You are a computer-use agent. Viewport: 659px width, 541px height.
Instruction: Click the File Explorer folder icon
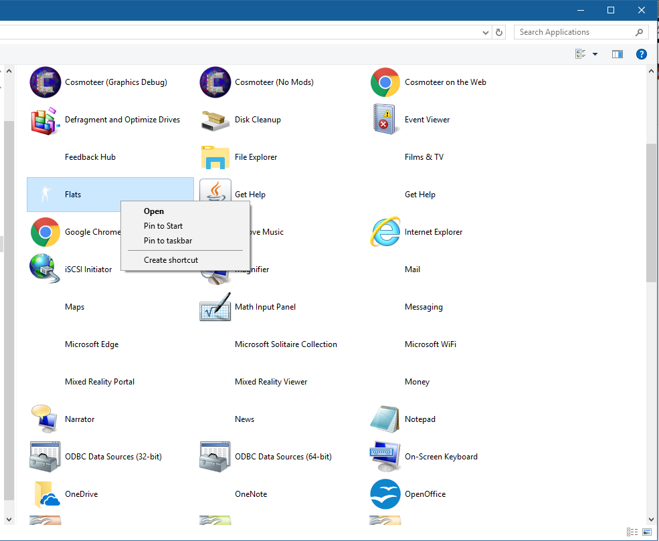click(215, 157)
